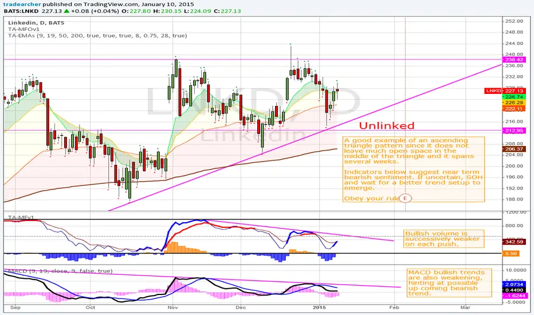This screenshot has height=315, width=534.
Task: Click the TA-EMAs indicator legend
Action: 97,36
